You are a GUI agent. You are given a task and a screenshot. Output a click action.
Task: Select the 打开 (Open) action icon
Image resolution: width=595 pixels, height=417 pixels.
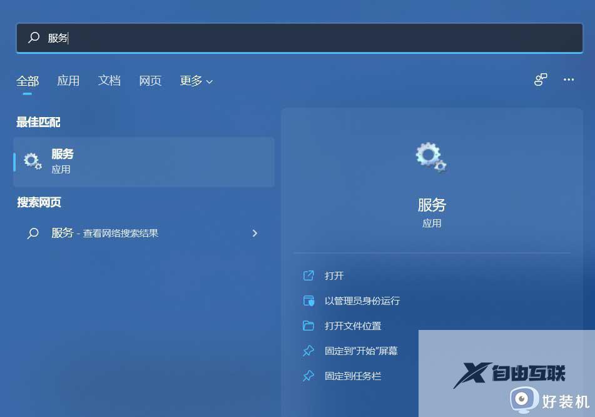(x=308, y=275)
